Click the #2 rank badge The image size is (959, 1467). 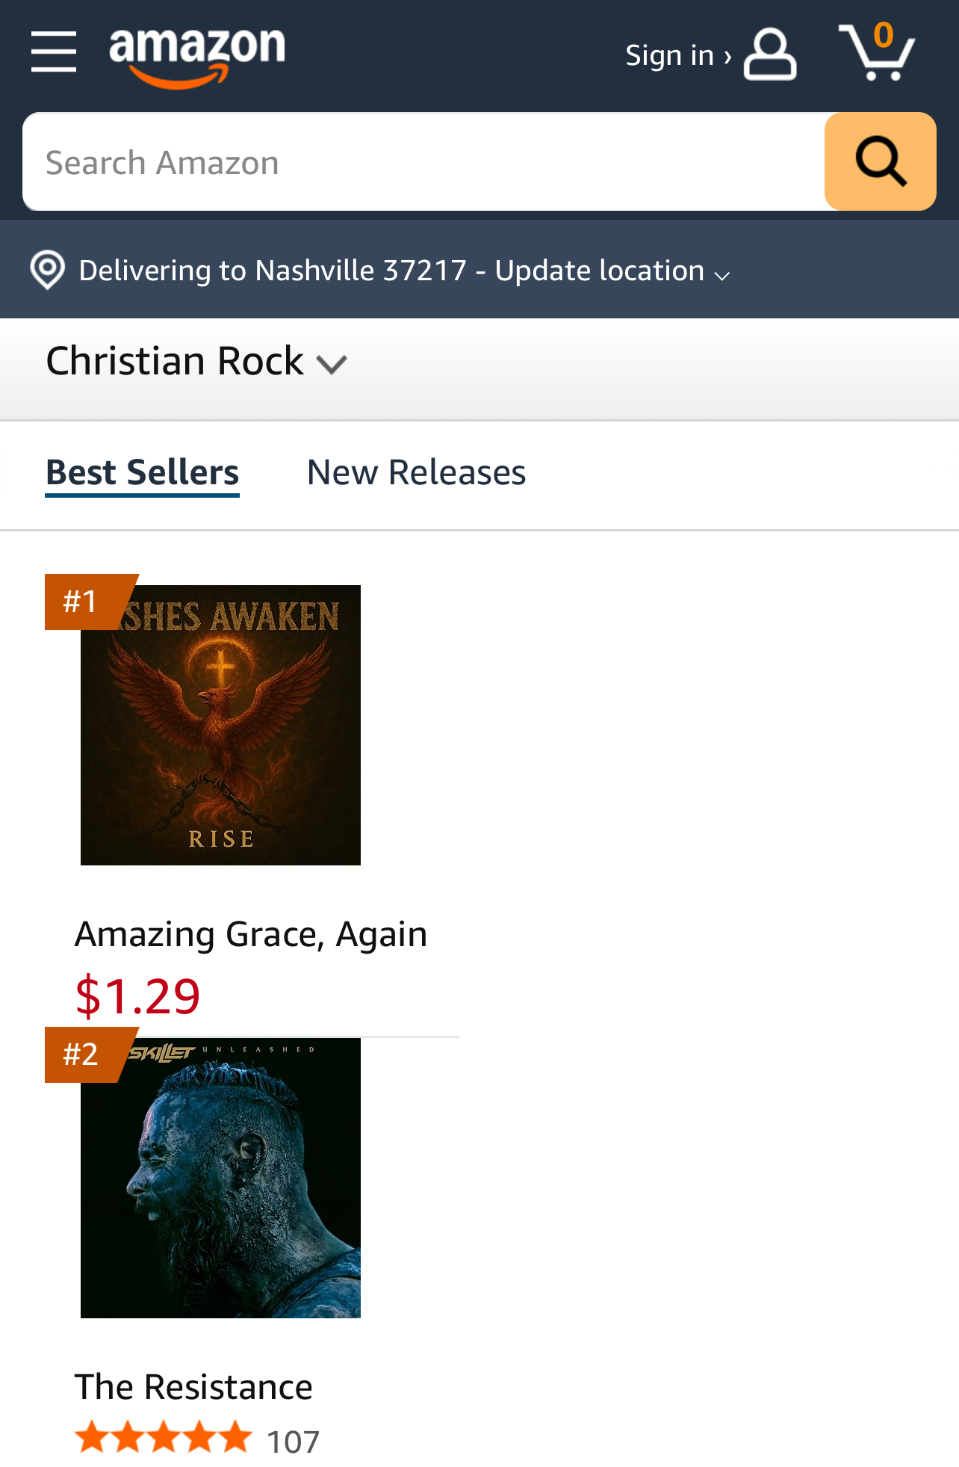pos(91,1054)
